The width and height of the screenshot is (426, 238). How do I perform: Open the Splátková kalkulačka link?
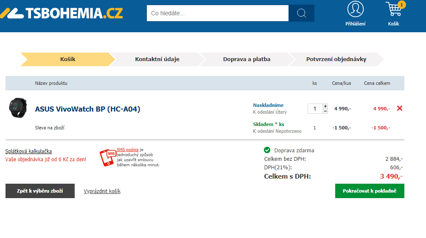click(28, 151)
